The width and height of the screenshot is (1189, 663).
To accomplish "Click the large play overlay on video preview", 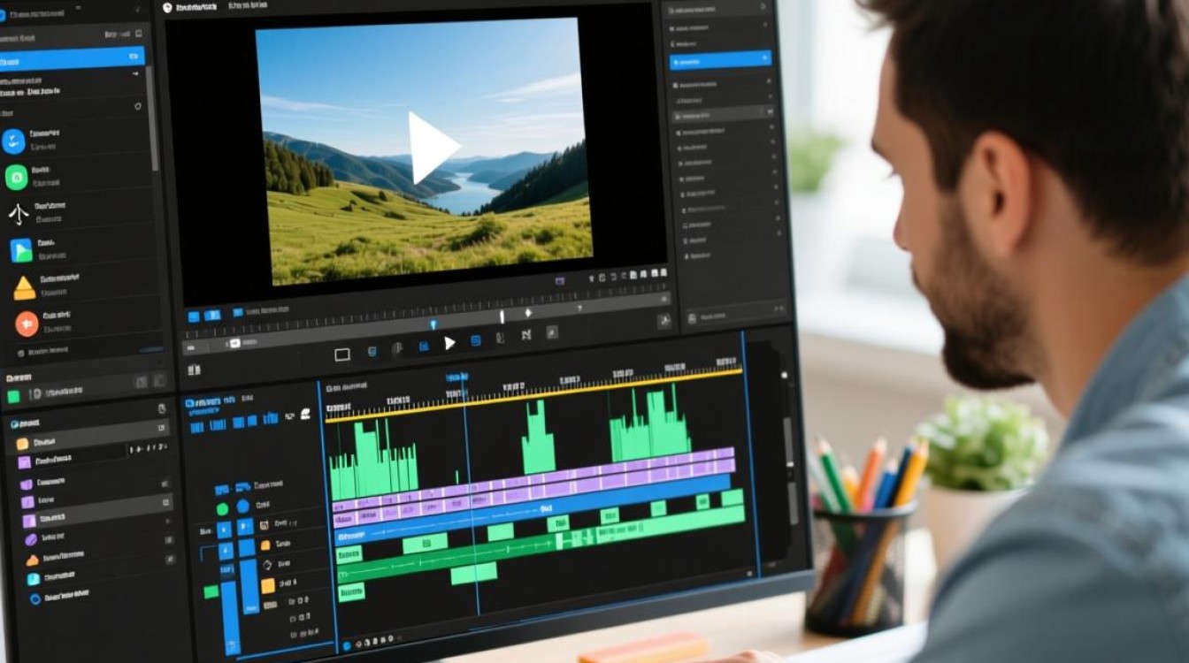I will pyautogui.click(x=433, y=146).
